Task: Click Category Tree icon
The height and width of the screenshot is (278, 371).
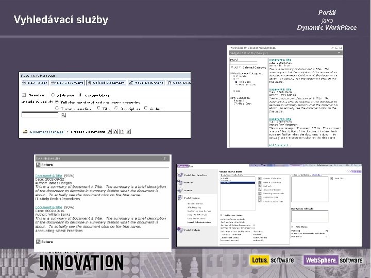Action: coord(260,197)
